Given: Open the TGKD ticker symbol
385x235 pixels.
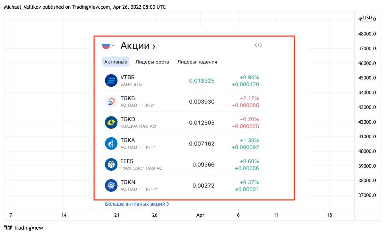Looking at the screenshot, I should tap(128, 119).
